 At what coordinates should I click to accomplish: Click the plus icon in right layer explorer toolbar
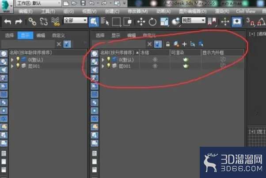(x=184, y=44)
